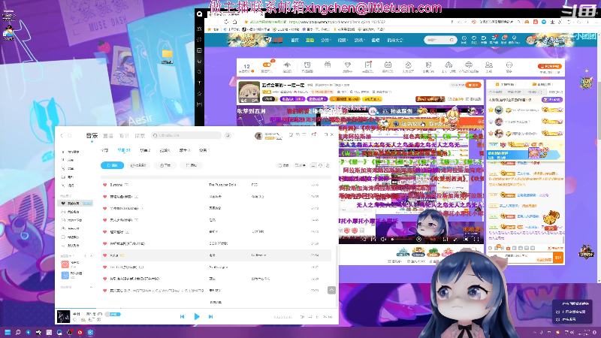Click the orange send button in Douyu chat
The width and height of the screenshot is (601, 338).
point(558,258)
